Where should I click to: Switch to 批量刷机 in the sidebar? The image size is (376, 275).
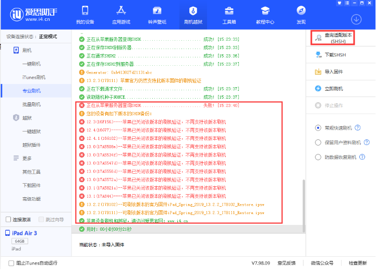click(x=31, y=104)
